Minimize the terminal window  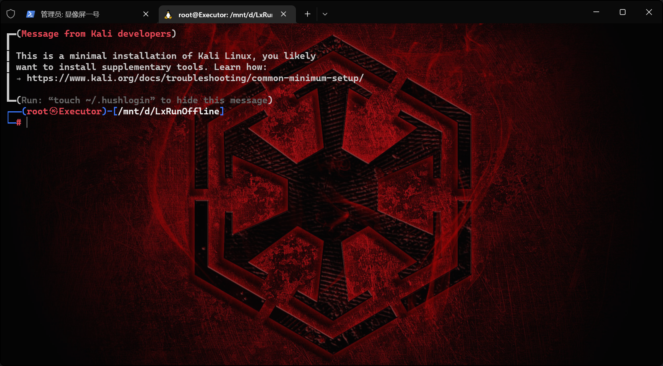(x=596, y=12)
